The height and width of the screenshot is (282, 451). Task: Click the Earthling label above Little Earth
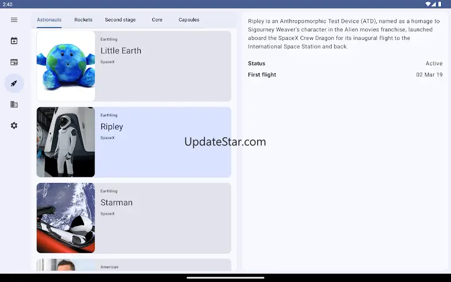109,39
